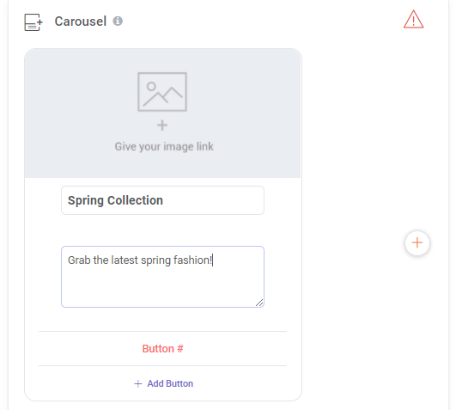Click the gray plus under image placeholder

(x=162, y=125)
